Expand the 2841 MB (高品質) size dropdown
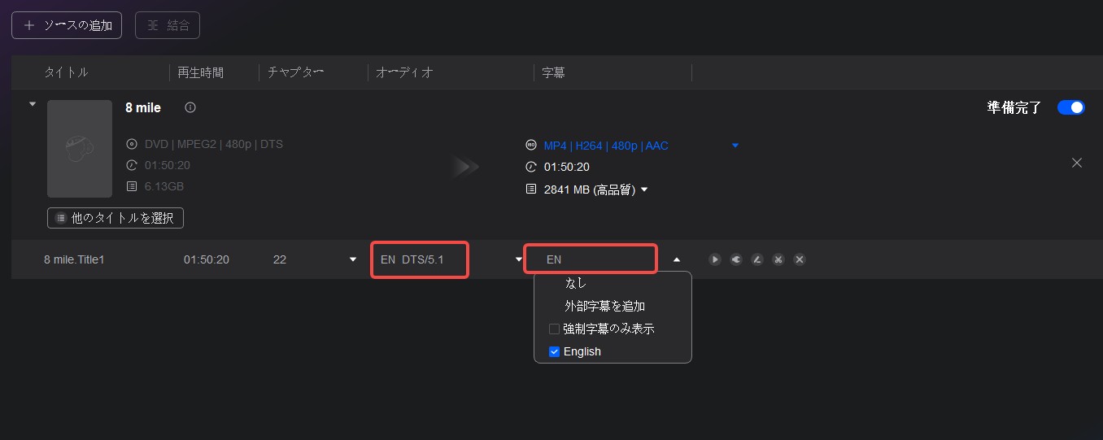The width and height of the screenshot is (1103, 440). coord(644,190)
